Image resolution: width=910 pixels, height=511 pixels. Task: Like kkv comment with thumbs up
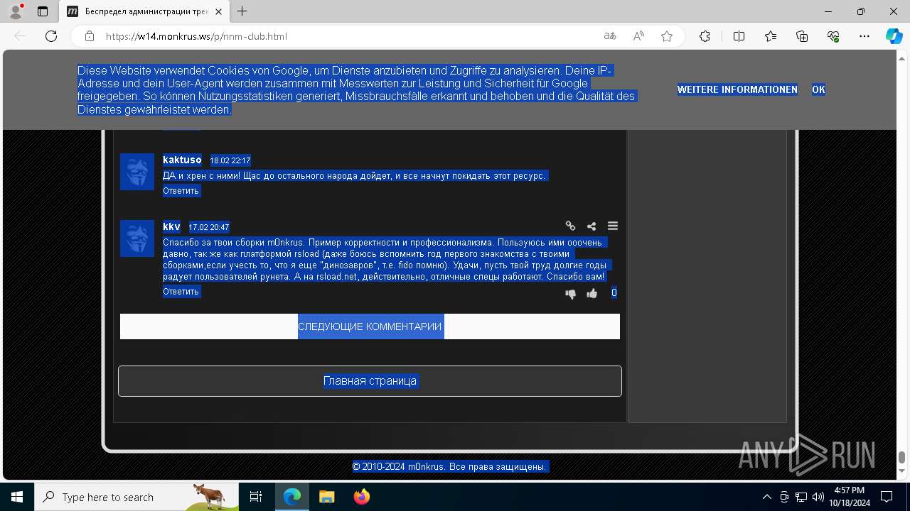tap(592, 293)
